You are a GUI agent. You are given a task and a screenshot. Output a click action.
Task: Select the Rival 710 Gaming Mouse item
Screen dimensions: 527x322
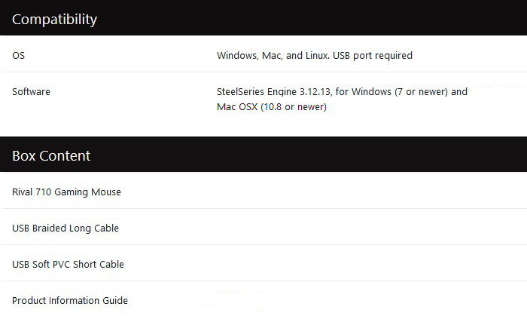[x=66, y=192]
